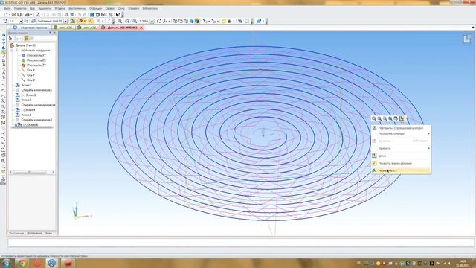This screenshot has width=476, height=268.
Task: Open the New document dropdown arrow
Action: [10, 15]
